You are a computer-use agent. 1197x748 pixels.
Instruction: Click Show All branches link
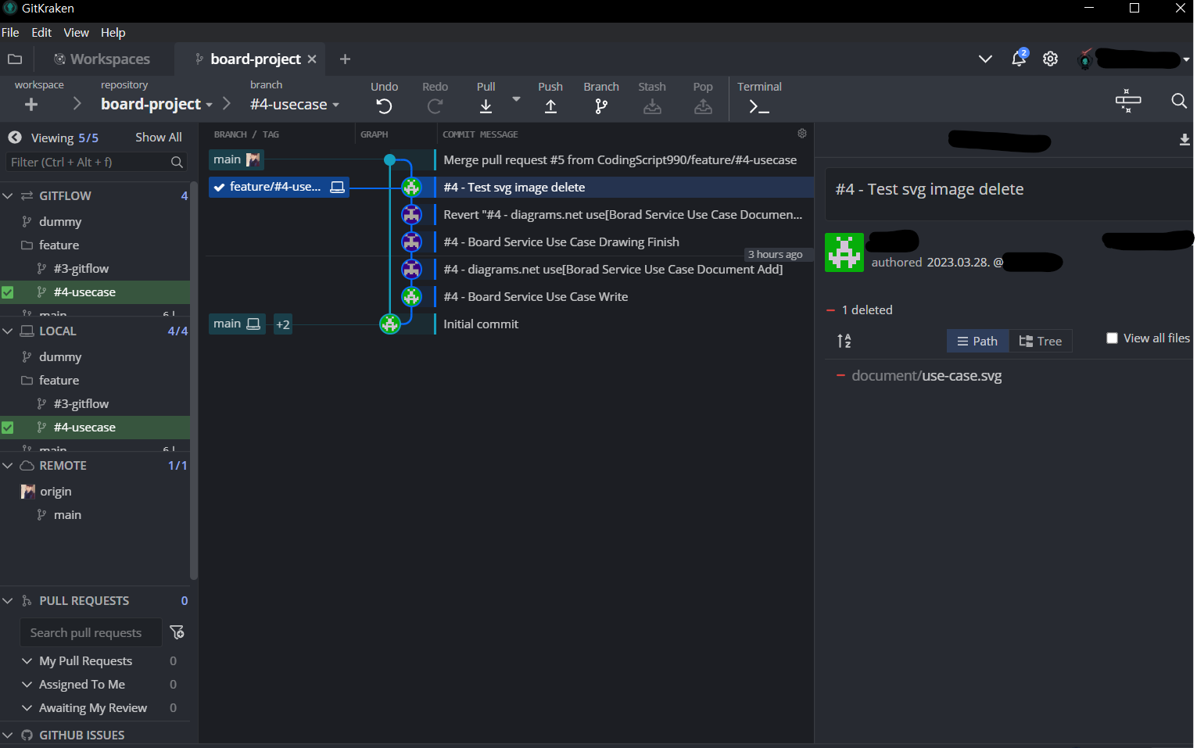click(159, 138)
